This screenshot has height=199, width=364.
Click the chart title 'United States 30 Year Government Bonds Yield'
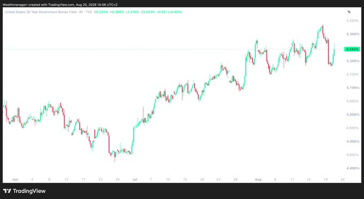click(x=41, y=12)
